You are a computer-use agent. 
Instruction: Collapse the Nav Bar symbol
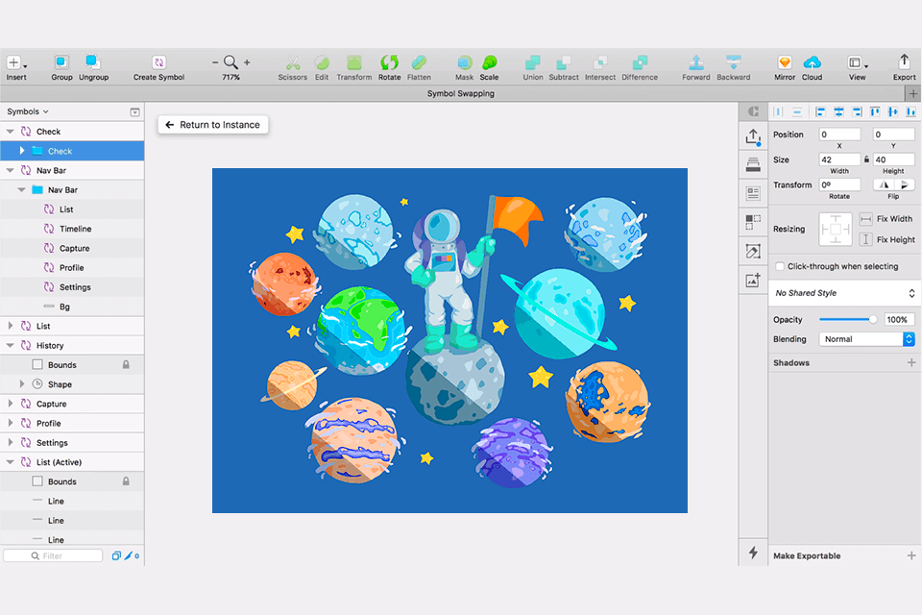pos(10,170)
